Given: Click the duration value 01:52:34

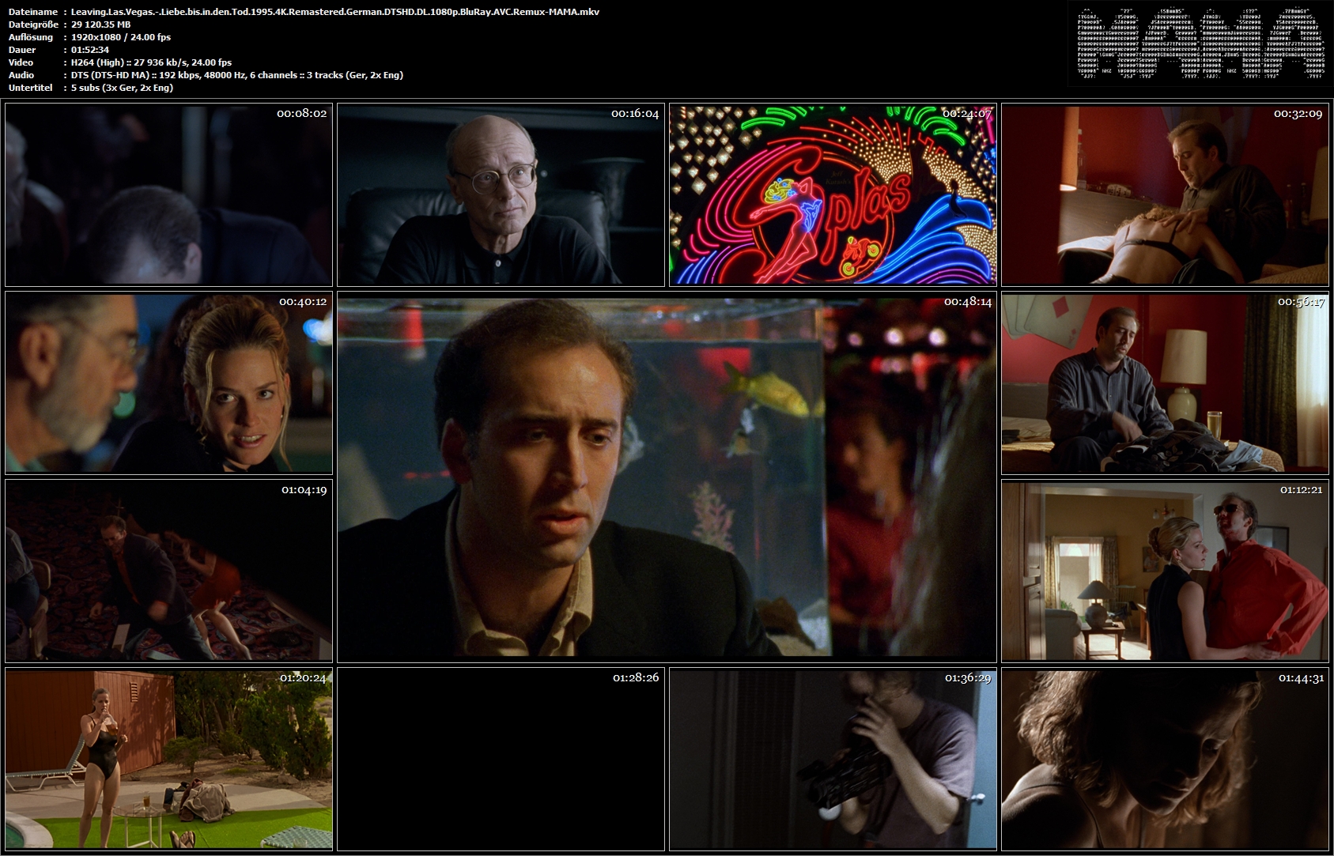Looking at the screenshot, I should 89,50.
